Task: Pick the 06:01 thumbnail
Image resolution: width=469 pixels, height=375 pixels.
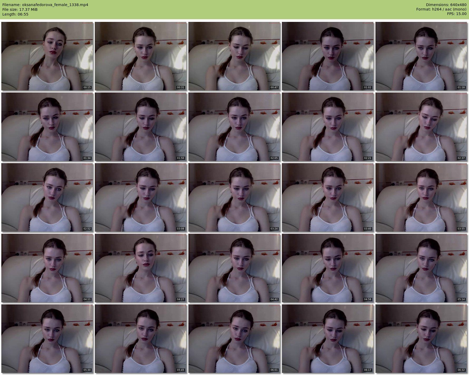Action: coord(234,339)
